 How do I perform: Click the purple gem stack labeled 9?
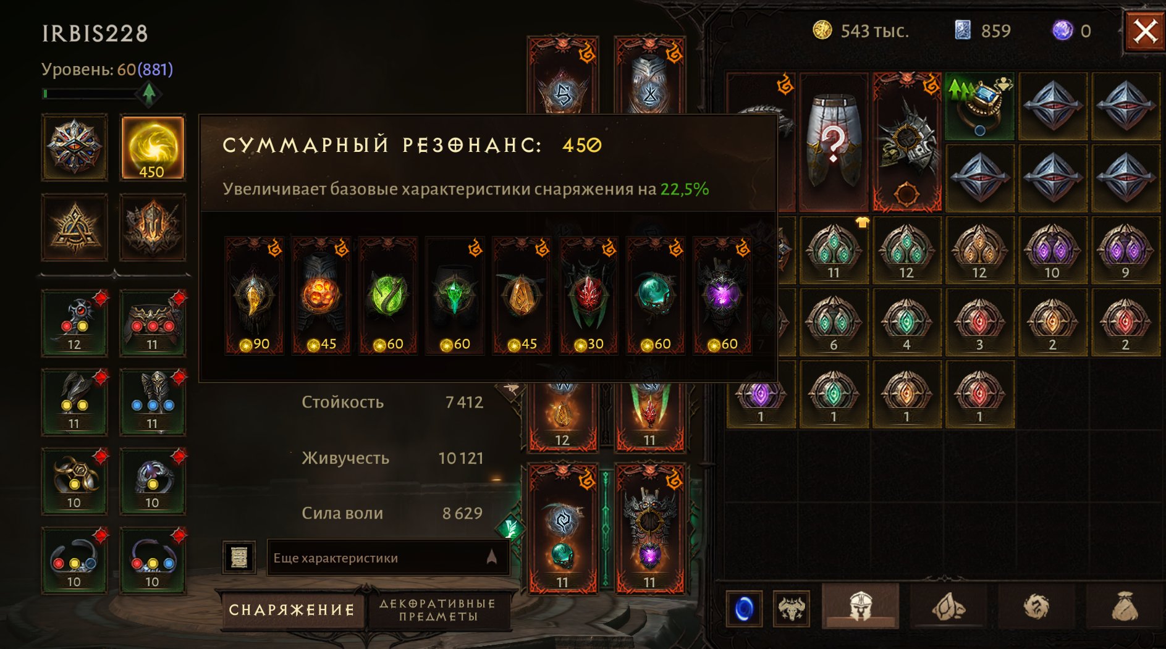pos(1125,250)
